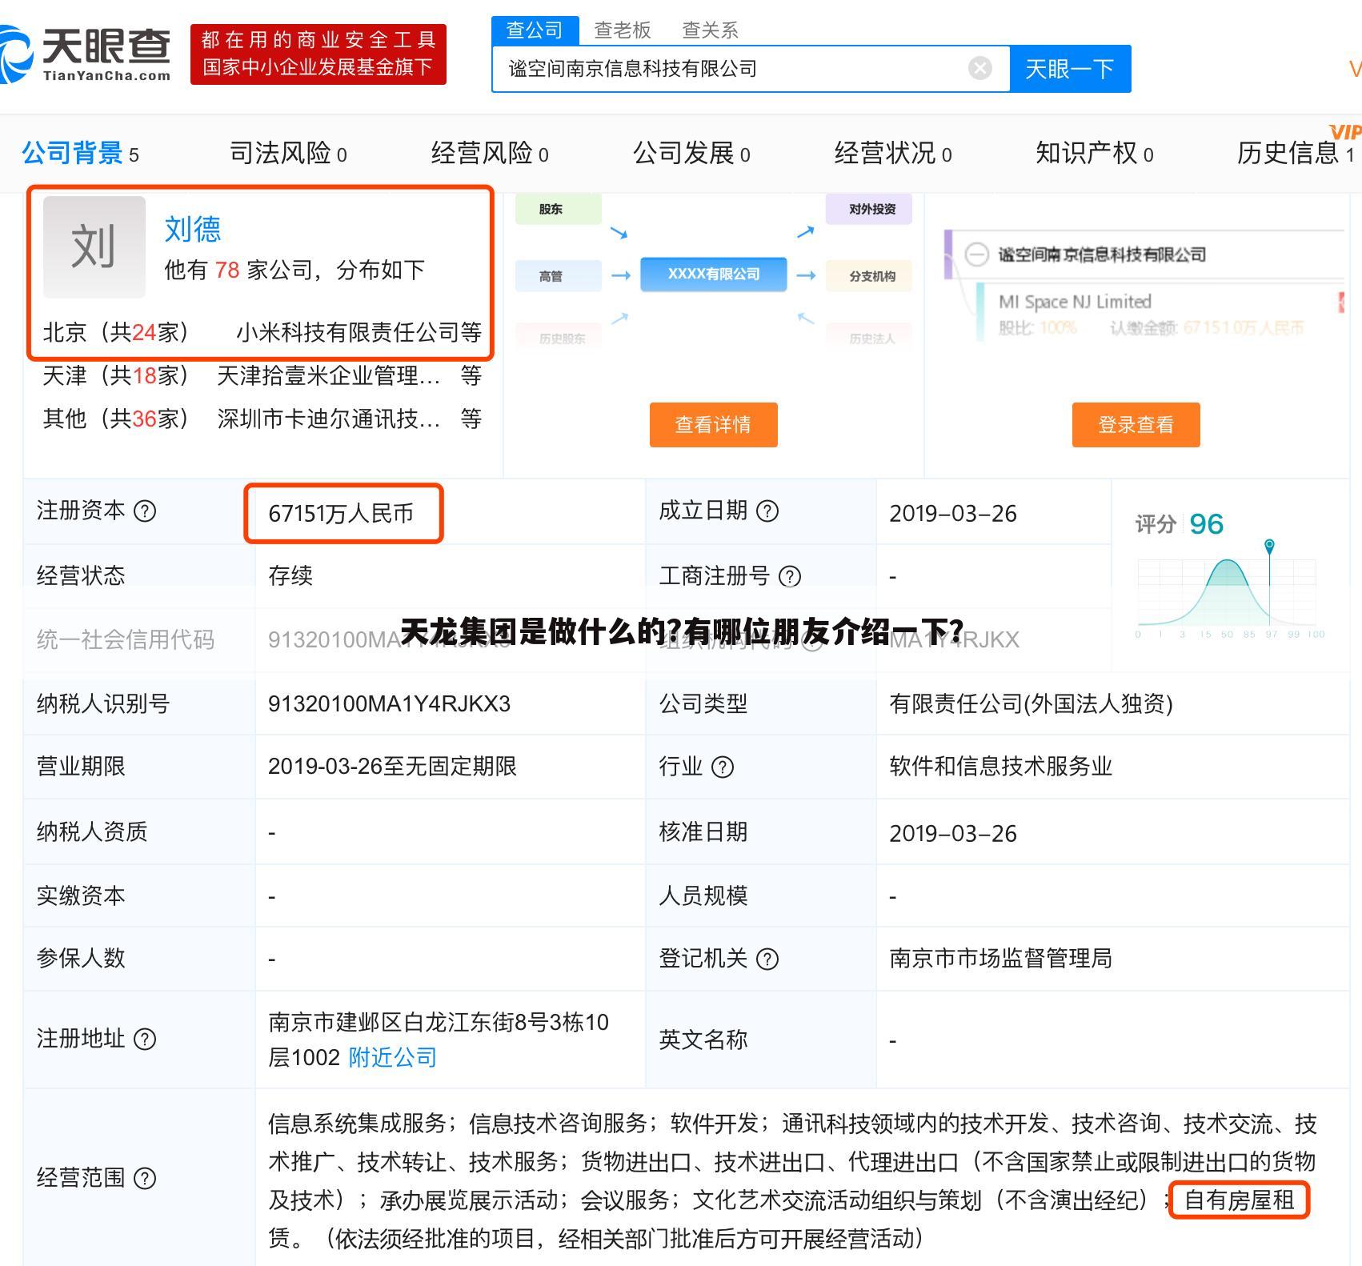Click the 股东 node in relation diagram
1362x1266 pixels.
(x=558, y=210)
